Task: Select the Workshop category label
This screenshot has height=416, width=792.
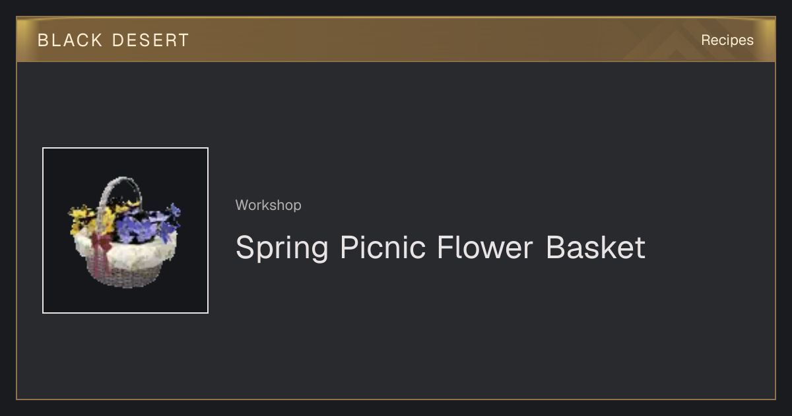Action: [x=268, y=205]
